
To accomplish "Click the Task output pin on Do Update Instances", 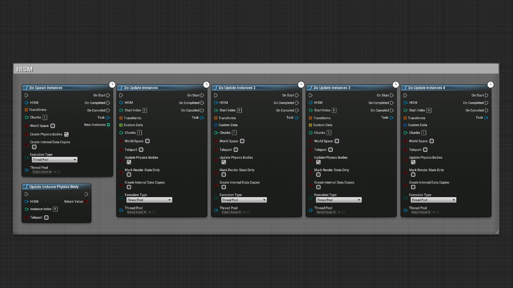I will [202, 117].
